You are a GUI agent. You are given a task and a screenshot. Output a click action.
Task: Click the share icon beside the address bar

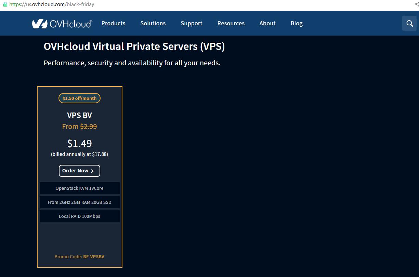coord(417,4)
